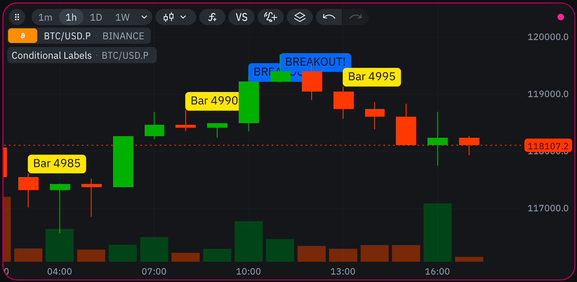This screenshot has height=282, width=577.
Task: Open the indicators function icon
Action: pos(212,17)
